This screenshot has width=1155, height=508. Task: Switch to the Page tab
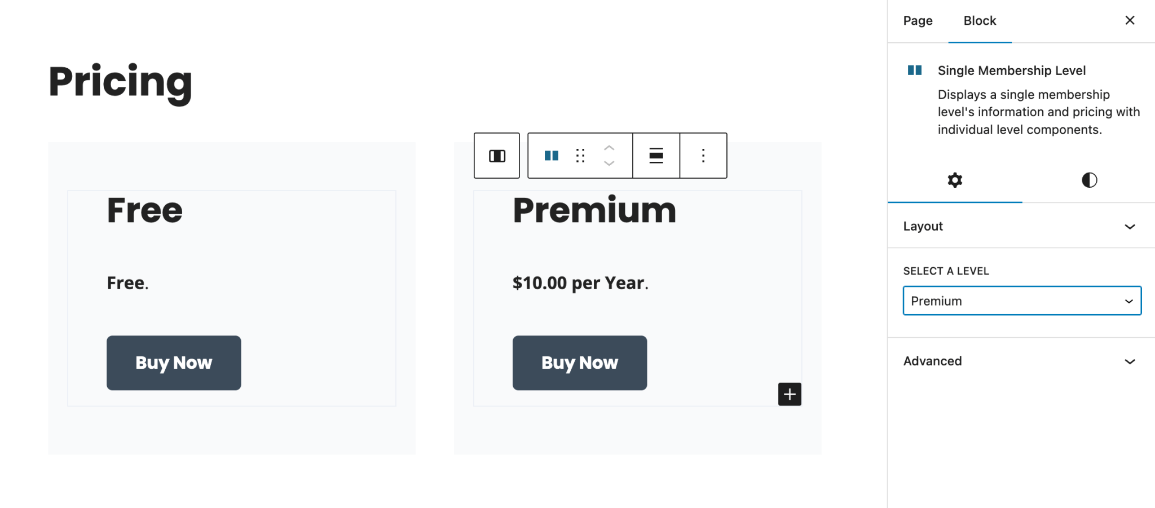[918, 20]
